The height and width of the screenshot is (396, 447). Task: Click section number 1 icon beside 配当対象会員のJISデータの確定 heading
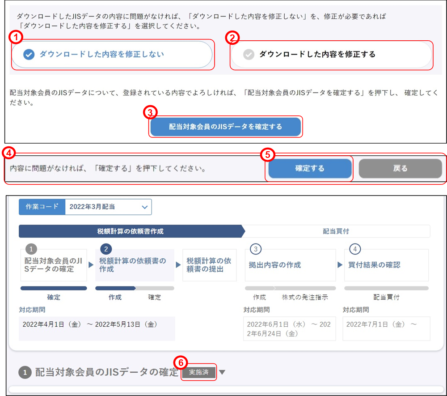pyautogui.click(x=25, y=372)
